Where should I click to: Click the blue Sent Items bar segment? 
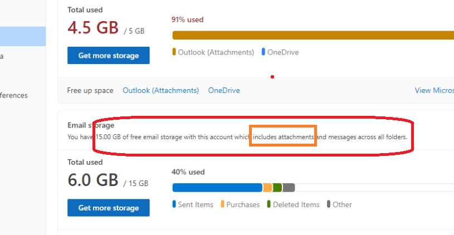coord(217,188)
